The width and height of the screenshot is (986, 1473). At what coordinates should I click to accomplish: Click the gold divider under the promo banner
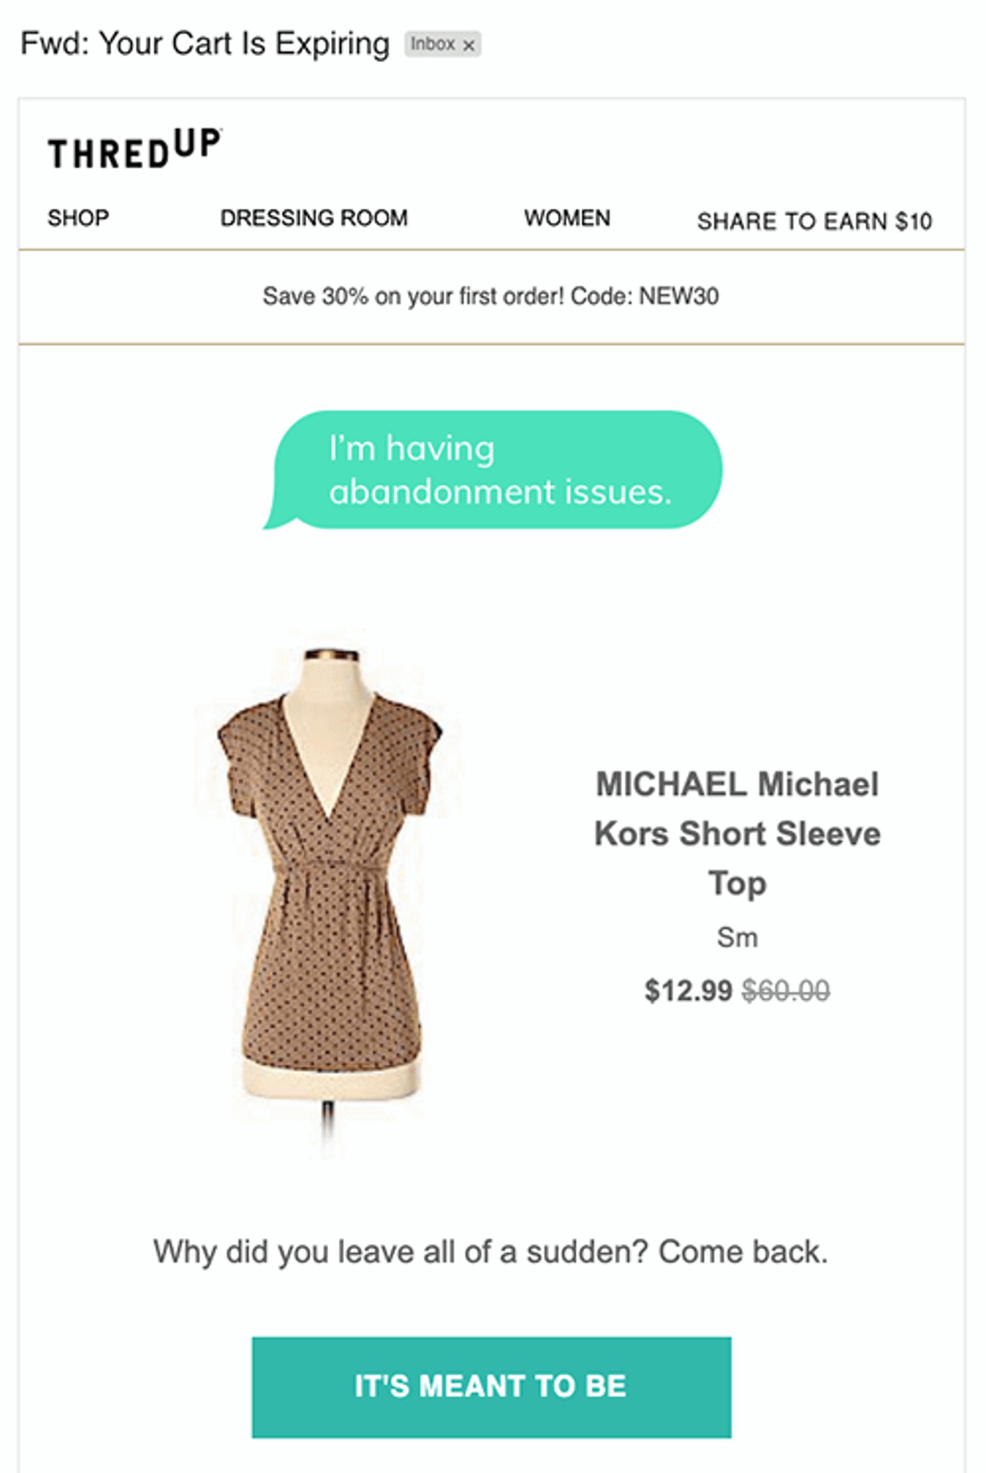point(493,344)
